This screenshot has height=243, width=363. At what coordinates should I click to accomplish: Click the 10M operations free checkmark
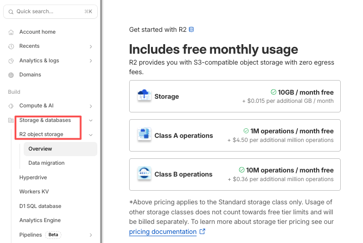click(x=242, y=170)
